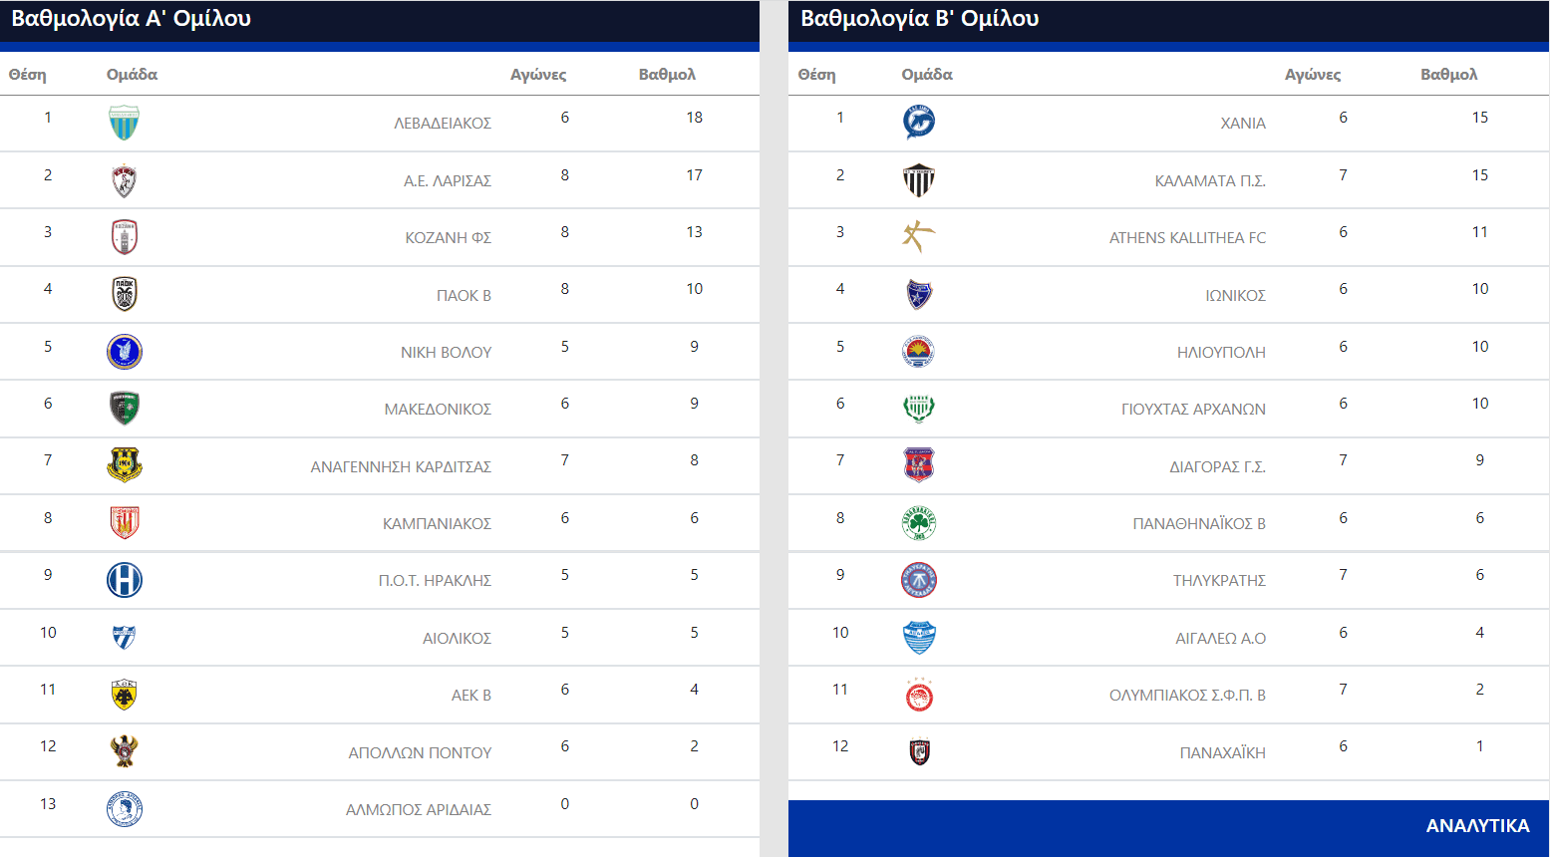Click the Αγώνες column header in Group B
The image size is (1550, 857).
click(1312, 75)
